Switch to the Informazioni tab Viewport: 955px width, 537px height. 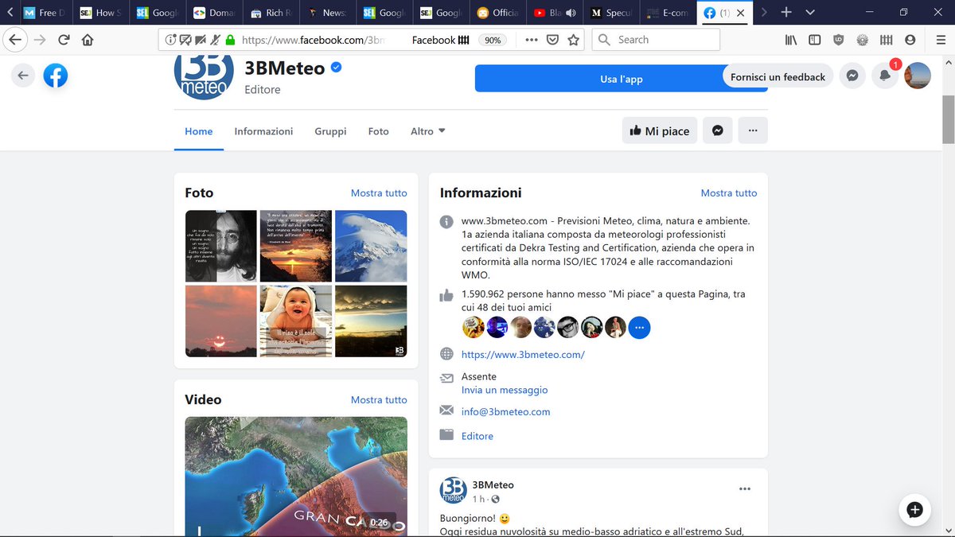pyautogui.click(x=263, y=131)
